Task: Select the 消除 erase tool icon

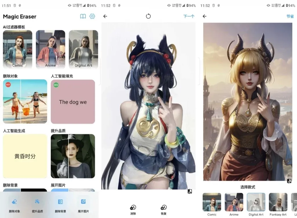Action: tap(133, 207)
